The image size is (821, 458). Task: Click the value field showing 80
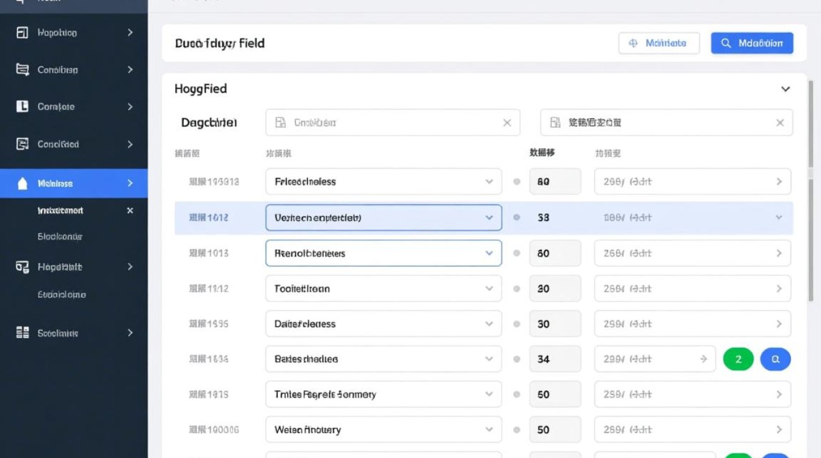tap(555, 182)
